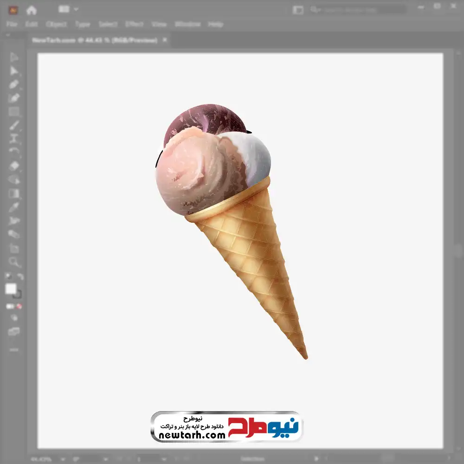This screenshot has height=464, width=464.
Task: Select the Zoom magnifier tool
Action: click(x=14, y=262)
